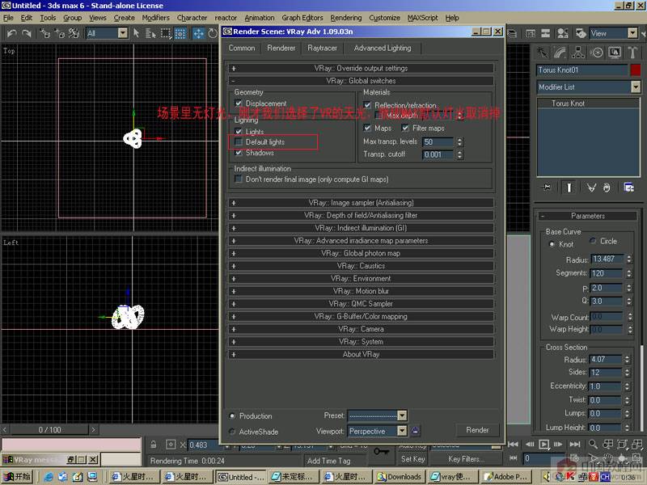Expand the VRay Environment rollout
The image size is (647, 485).
(361, 278)
